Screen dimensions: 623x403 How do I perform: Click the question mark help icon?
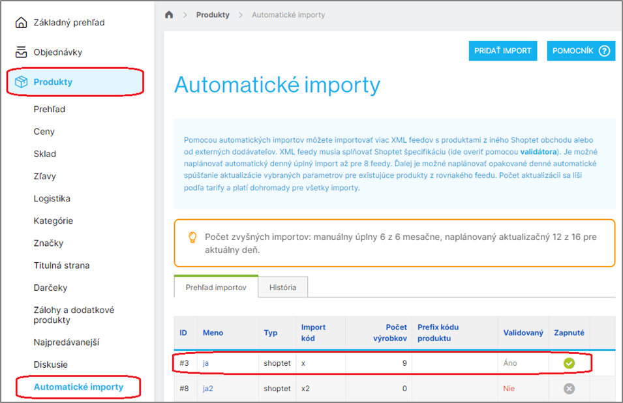603,51
